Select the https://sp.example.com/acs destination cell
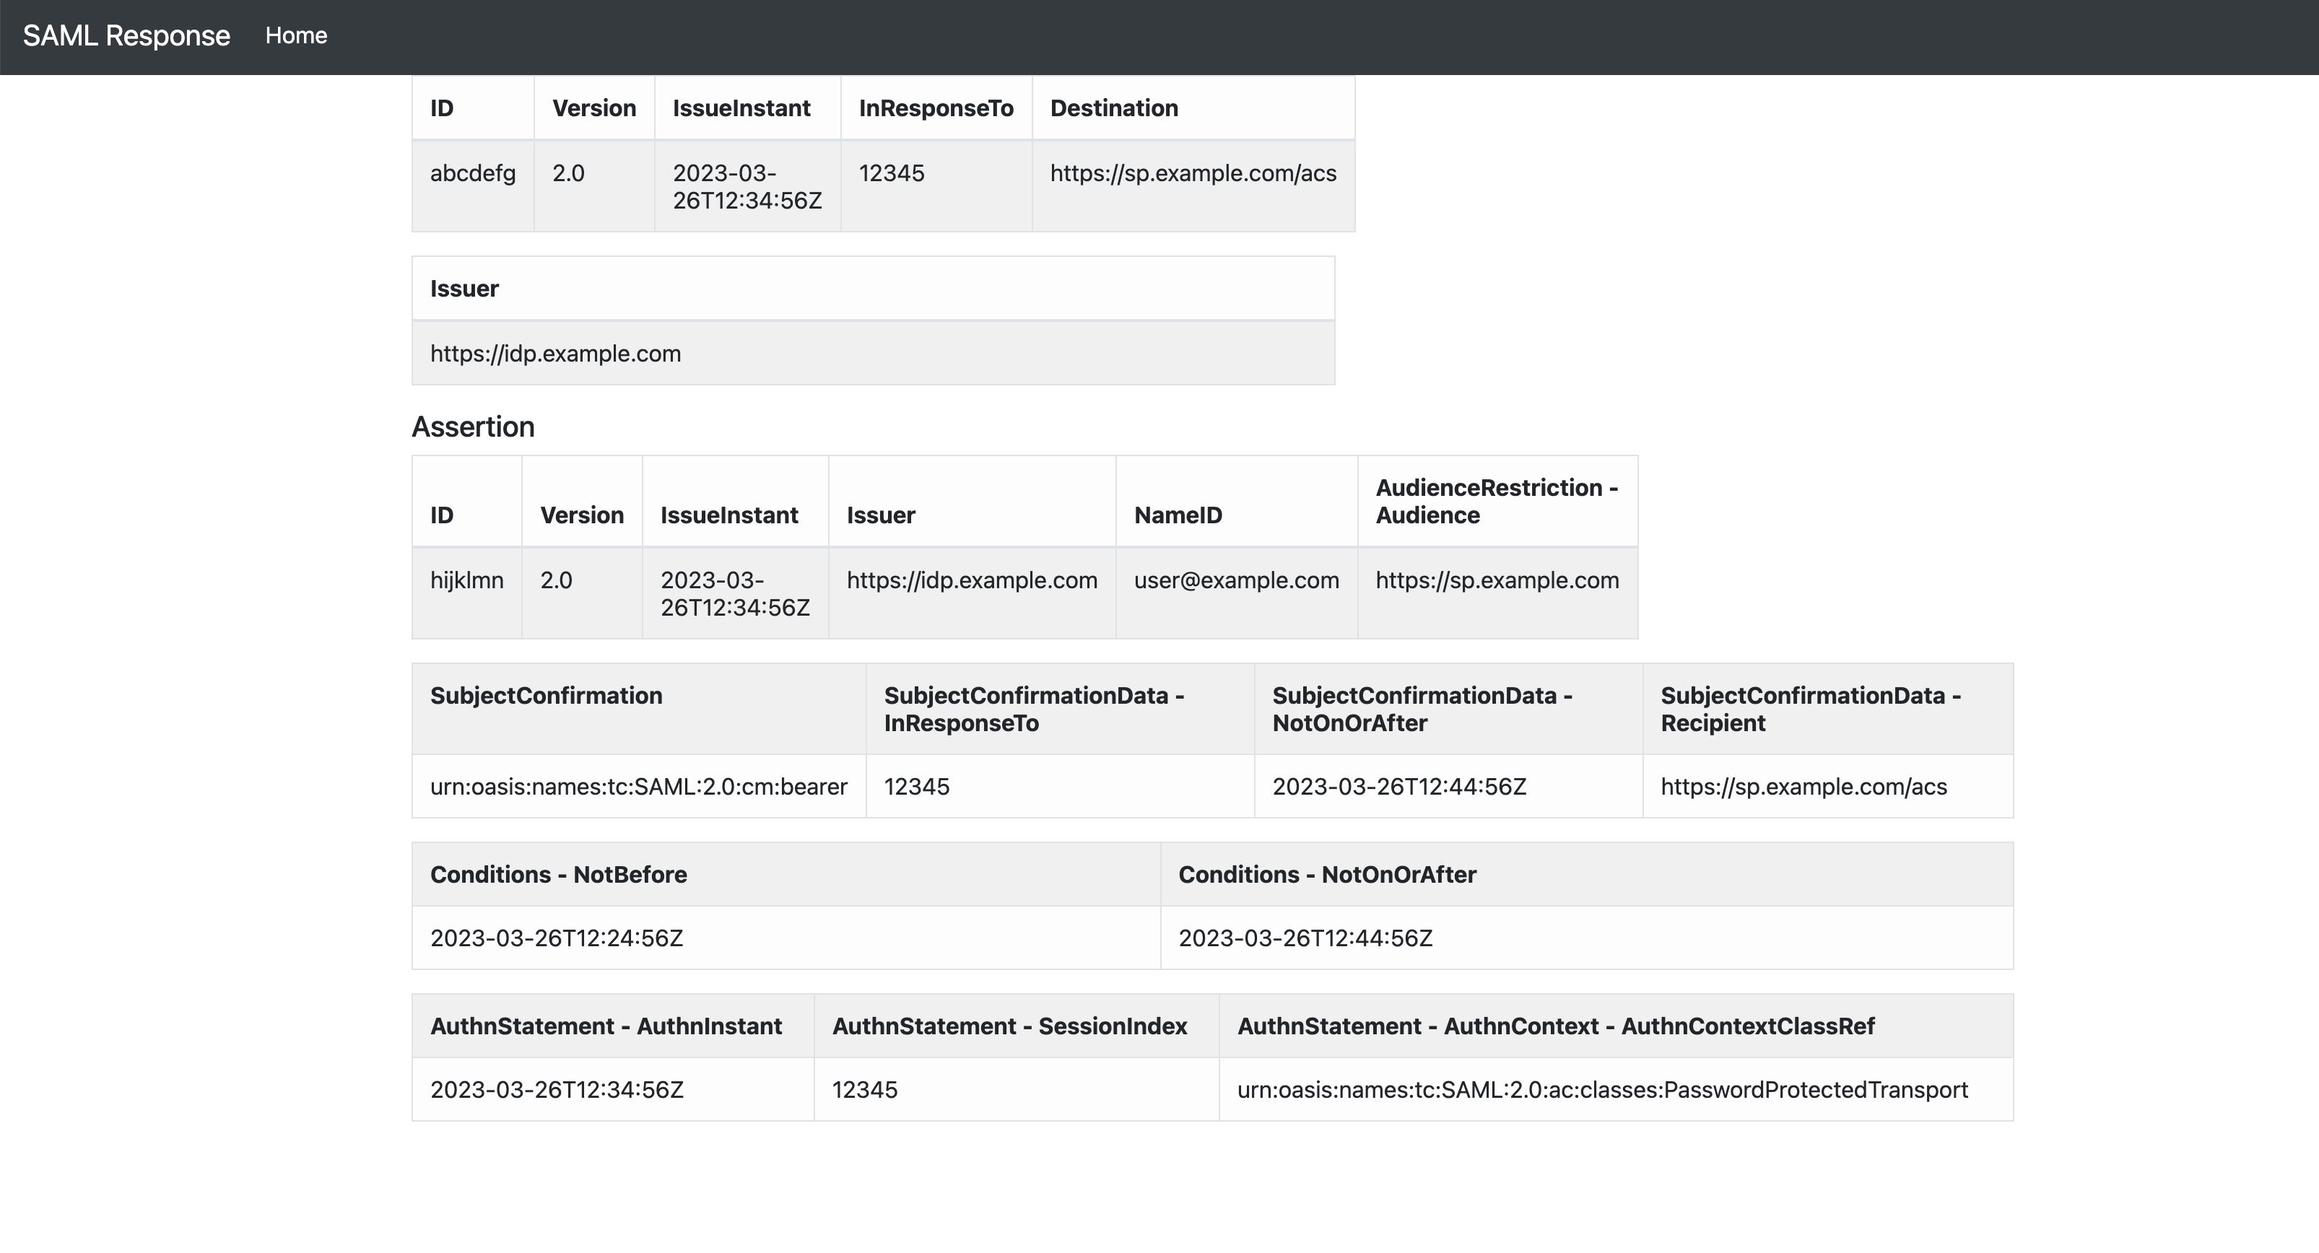Image resolution: width=2319 pixels, height=1253 pixels. tap(1193, 186)
